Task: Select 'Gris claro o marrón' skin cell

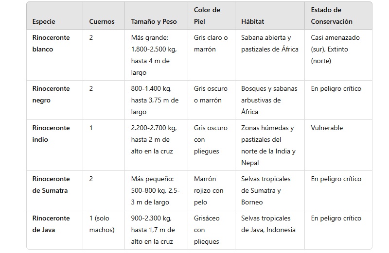Action: 211,43
